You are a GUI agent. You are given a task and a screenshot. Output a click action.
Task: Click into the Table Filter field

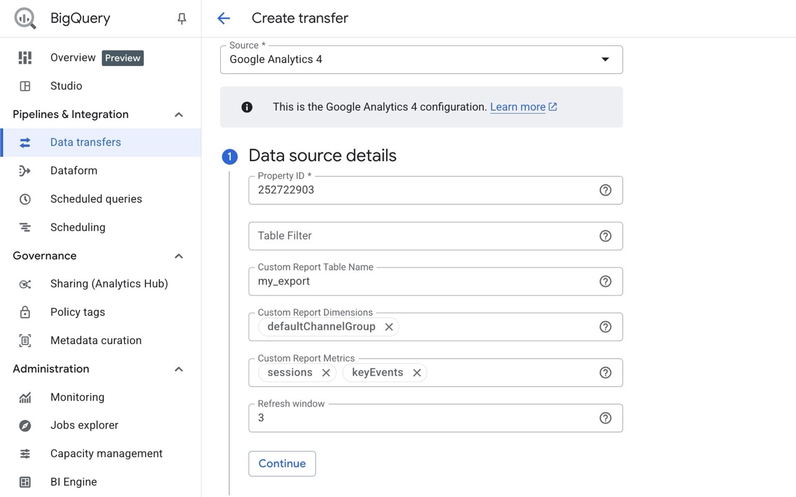[x=423, y=236]
